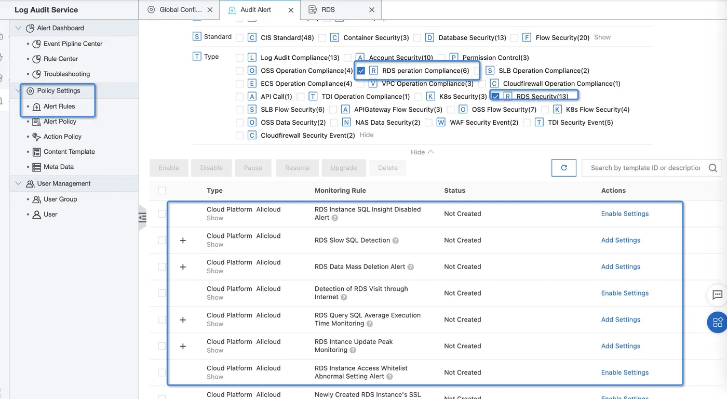The height and width of the screenshot is (399, 727).
Task: Open the chat feedback floating icon
Action: pos(718,295)
